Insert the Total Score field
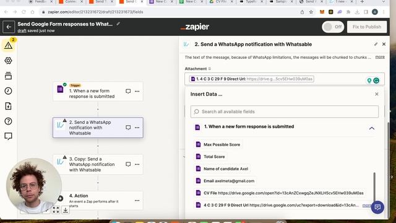Viewport: 396px width, 223px height. (x=210, y=157)
